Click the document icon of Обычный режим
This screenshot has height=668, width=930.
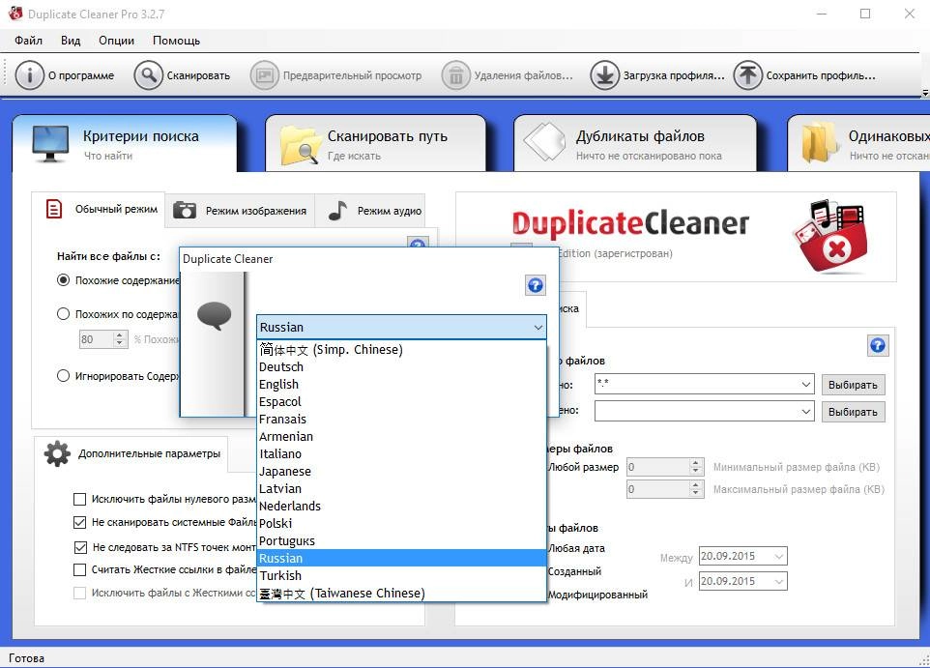click(x=54, y=209)
